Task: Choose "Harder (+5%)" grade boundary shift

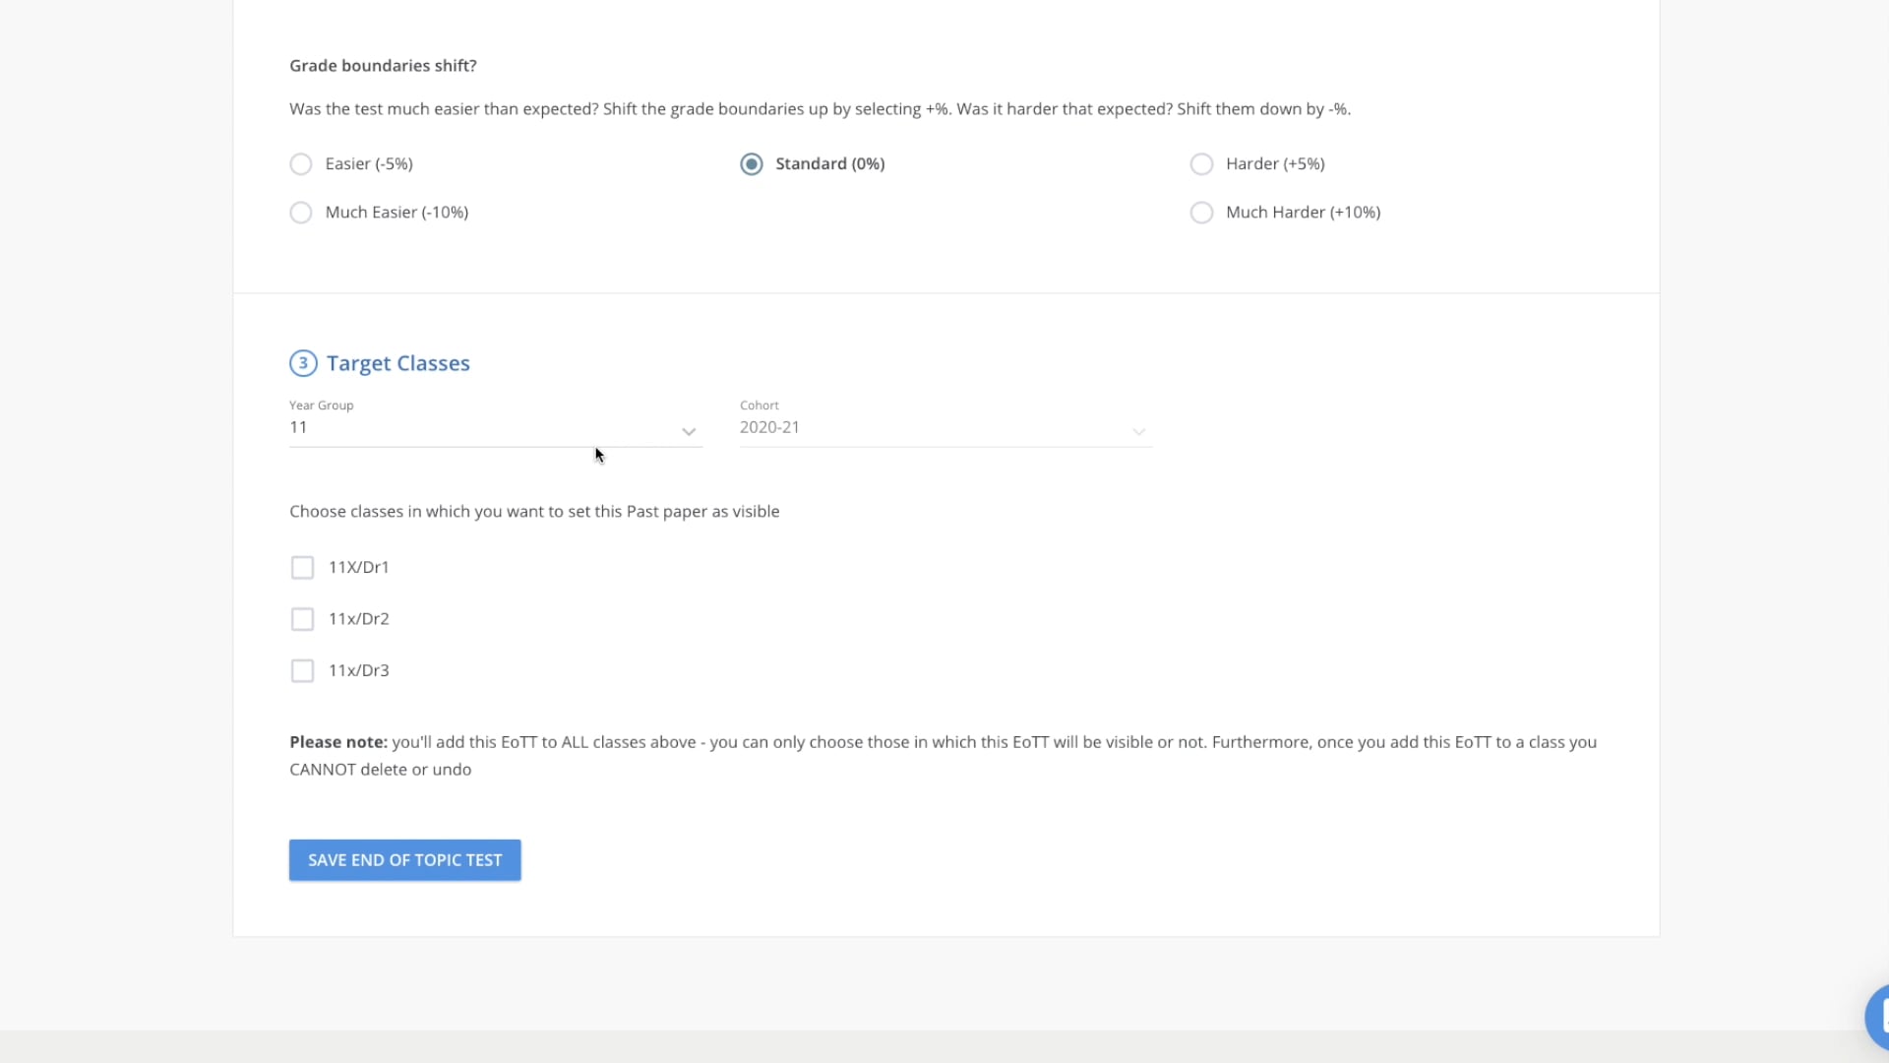Action: (x=1201, y=164)
